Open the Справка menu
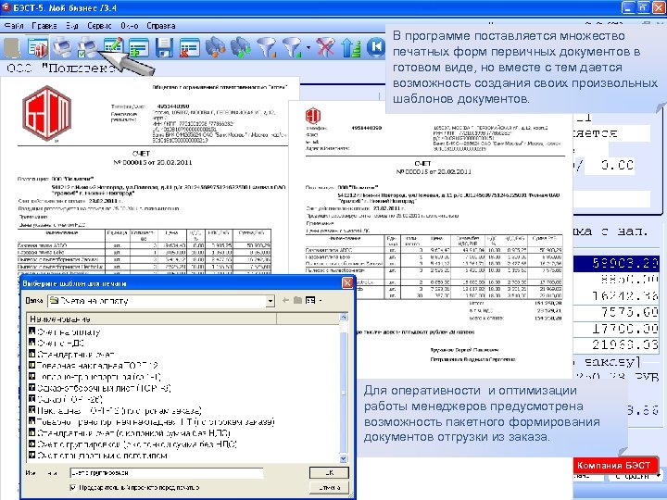The width and height of the screenshot is (667, 500). tap(161, 26)
